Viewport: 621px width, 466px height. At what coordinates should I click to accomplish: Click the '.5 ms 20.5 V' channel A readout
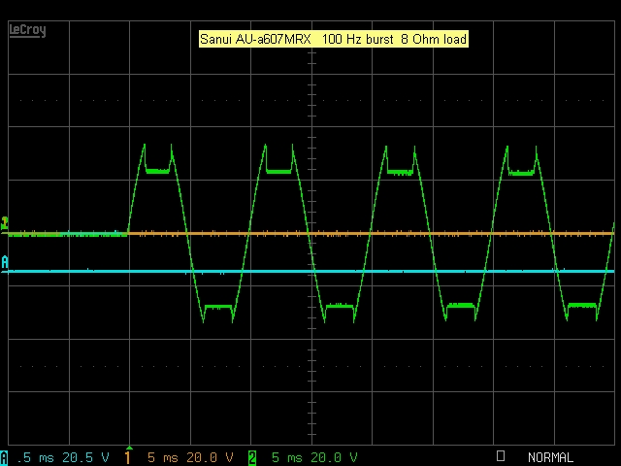(63, 457)
